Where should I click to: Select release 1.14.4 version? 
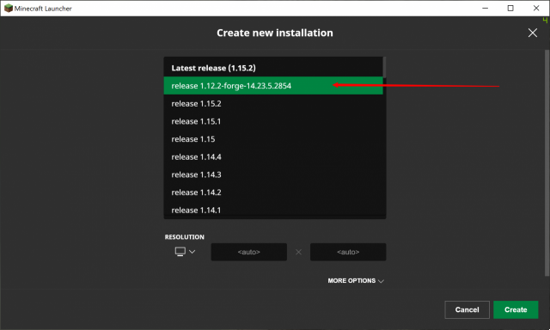pyautogui.click(x=273, y=156)
